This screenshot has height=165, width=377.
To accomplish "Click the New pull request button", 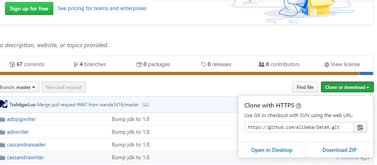I will pyautogui.click(x=64, y=87).
